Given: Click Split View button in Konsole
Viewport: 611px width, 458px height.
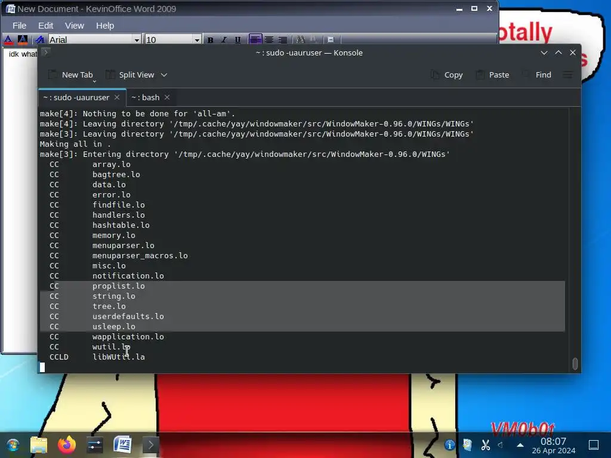Looking at the screenshot, I should click(x=131, y=75).
